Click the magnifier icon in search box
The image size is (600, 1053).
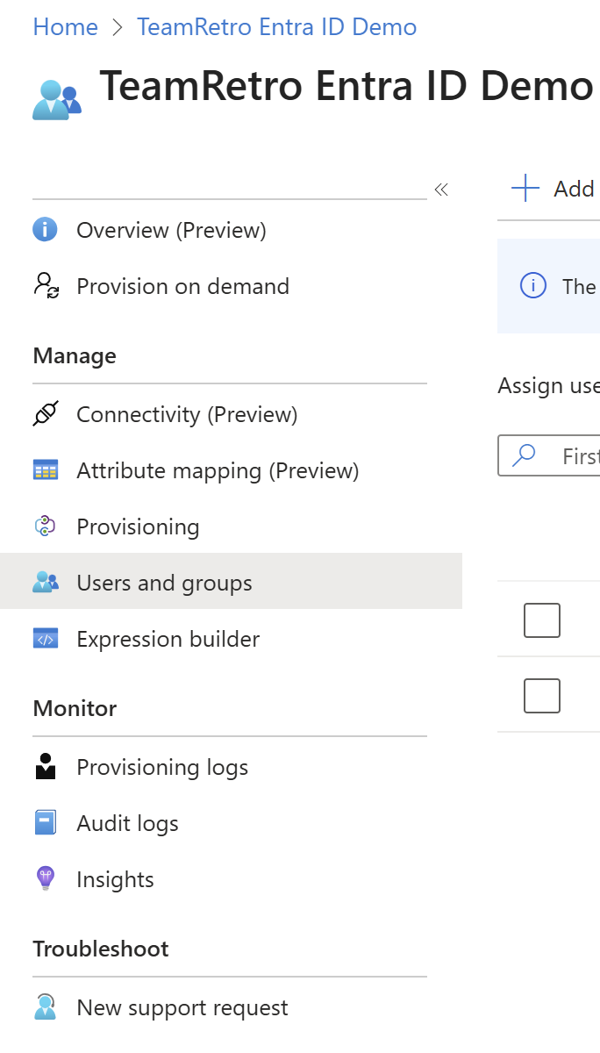coord(524,455)
